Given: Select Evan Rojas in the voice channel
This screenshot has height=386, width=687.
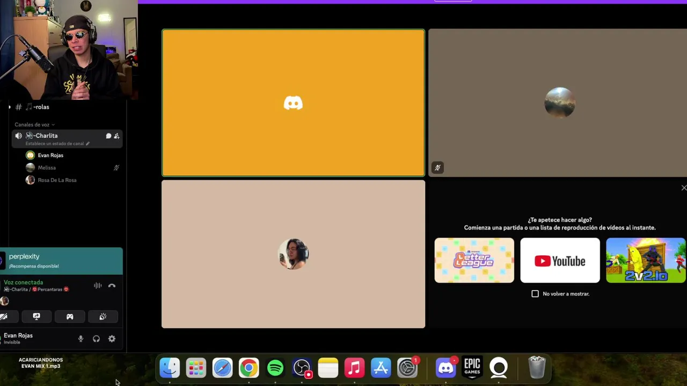Looking at the screenshot, I should click(50, 155).
